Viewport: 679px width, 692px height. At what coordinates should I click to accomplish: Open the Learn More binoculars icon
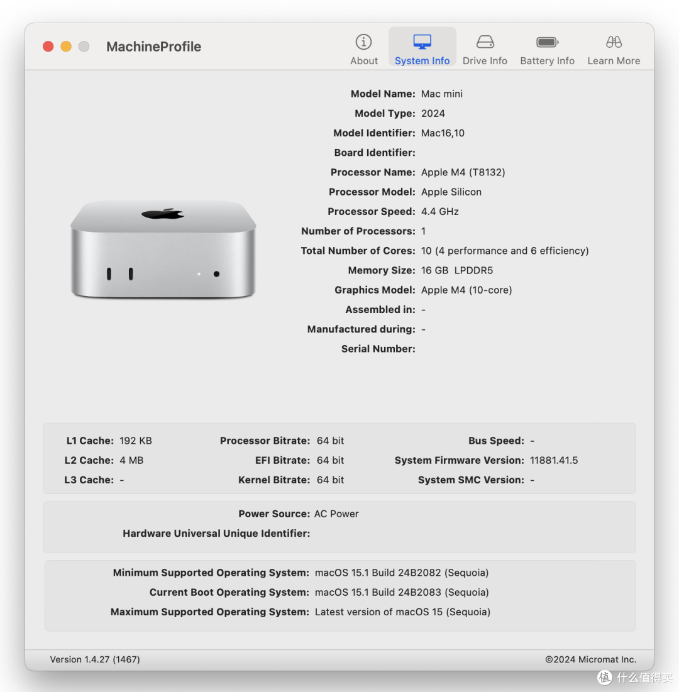614,42
